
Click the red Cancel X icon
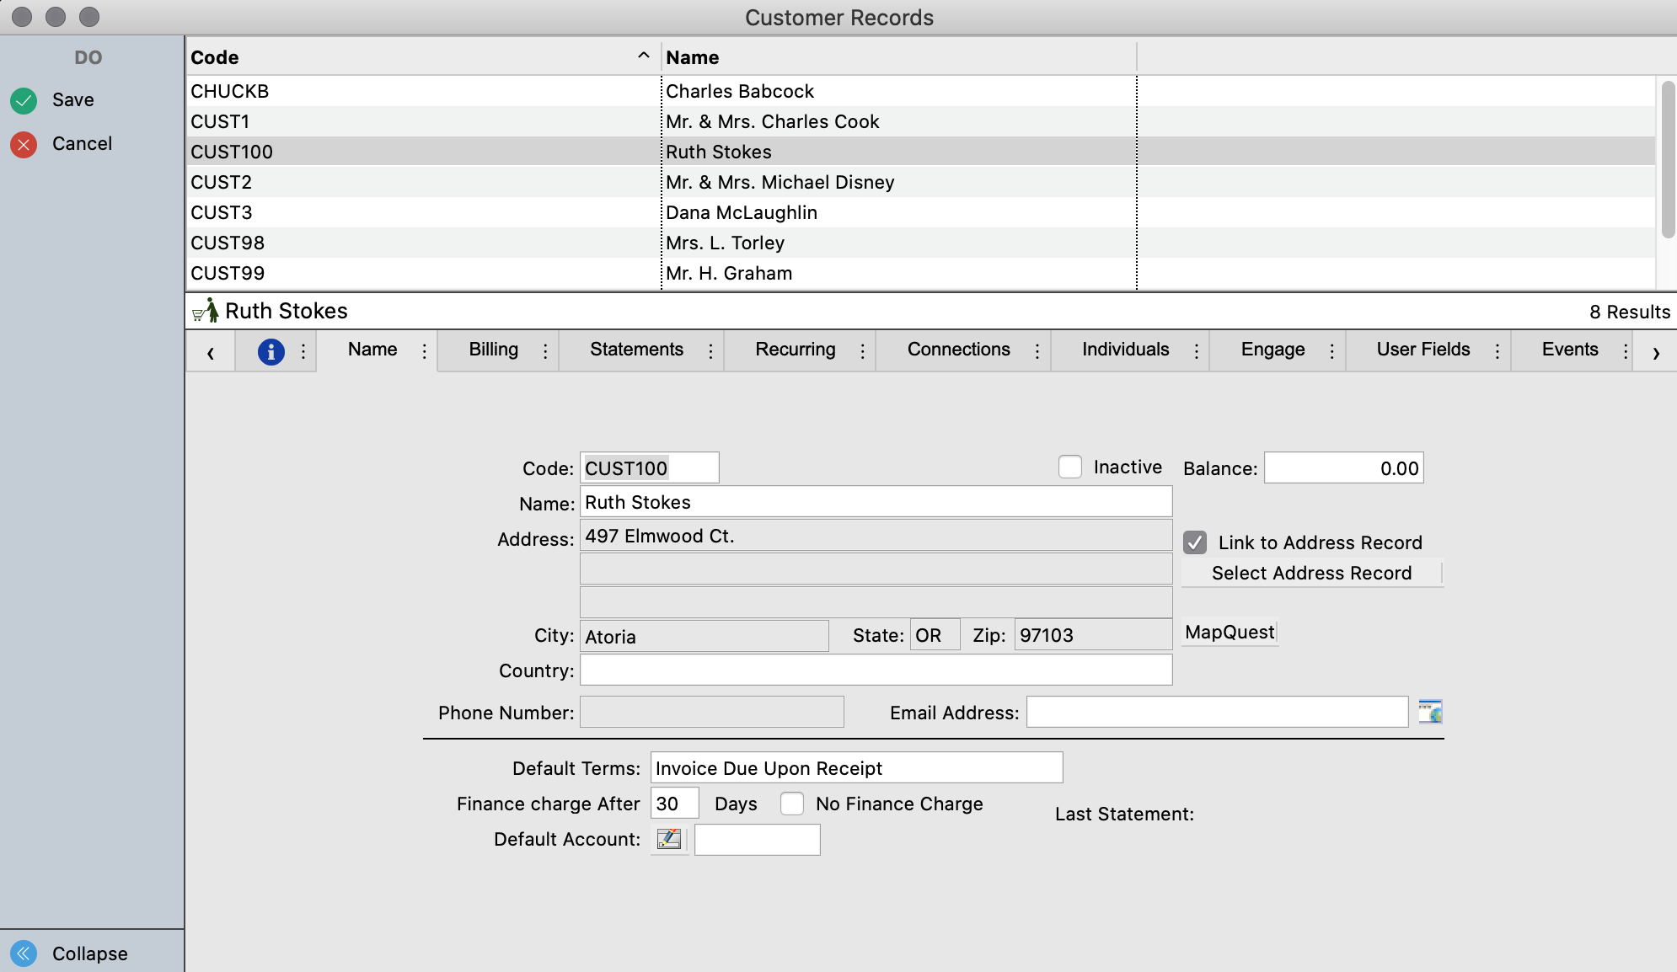24,144
